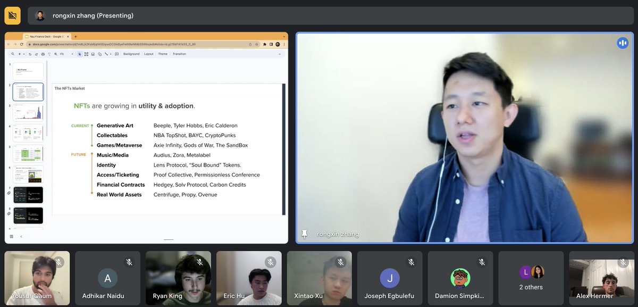Image resolution: width=638 pixels, height=307 pixels.
Task: Click the shape tool icon in Slides
Action: pyautogui.click(x=99, y=54)
